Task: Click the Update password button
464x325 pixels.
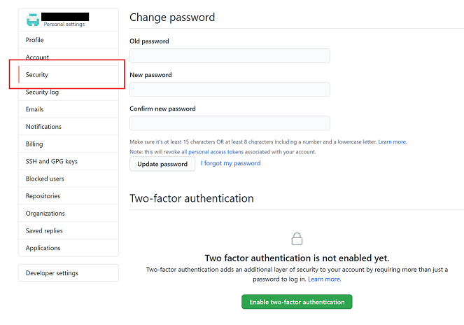Action: click(162, 164)
